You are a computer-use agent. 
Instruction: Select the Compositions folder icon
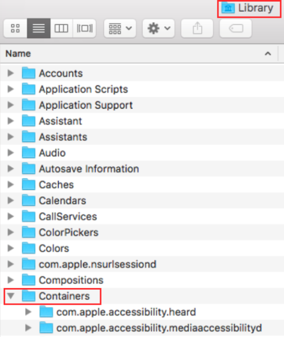coord(29,279)
